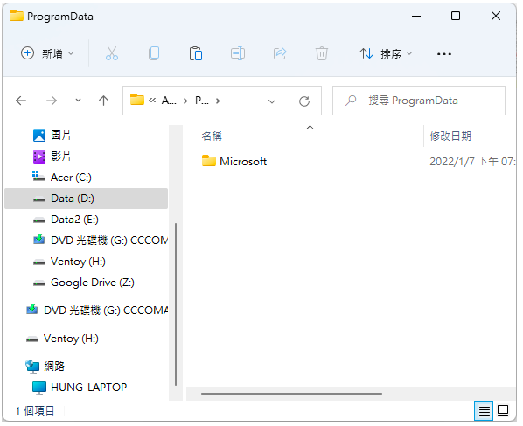Click the Copy icon in toolbar
The width and height of the screenshot is (523, 426).
[x=154, y=53]
